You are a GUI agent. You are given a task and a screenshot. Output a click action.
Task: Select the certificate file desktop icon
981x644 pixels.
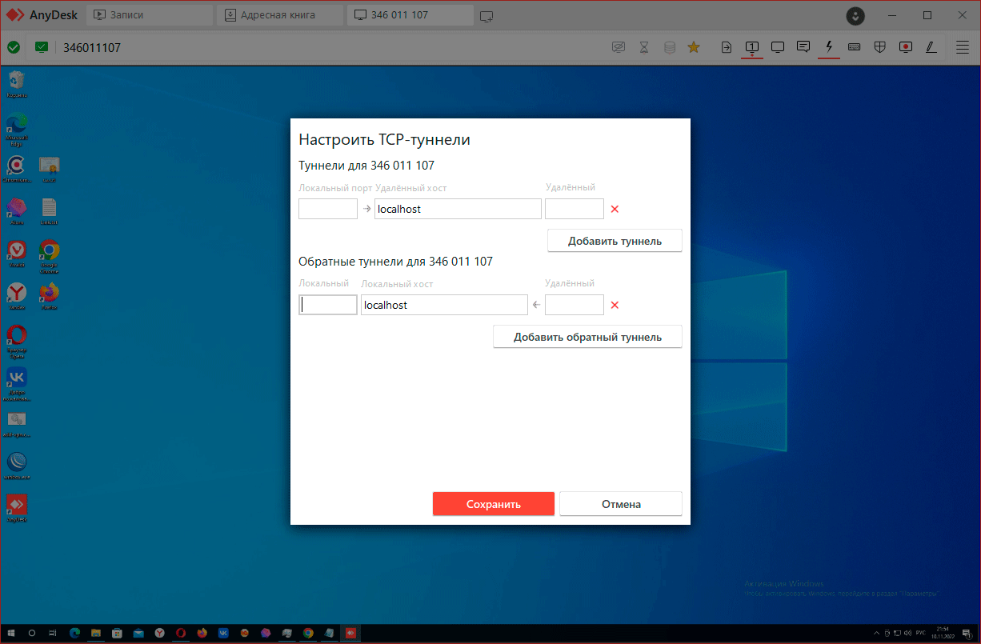click(50, 168)
